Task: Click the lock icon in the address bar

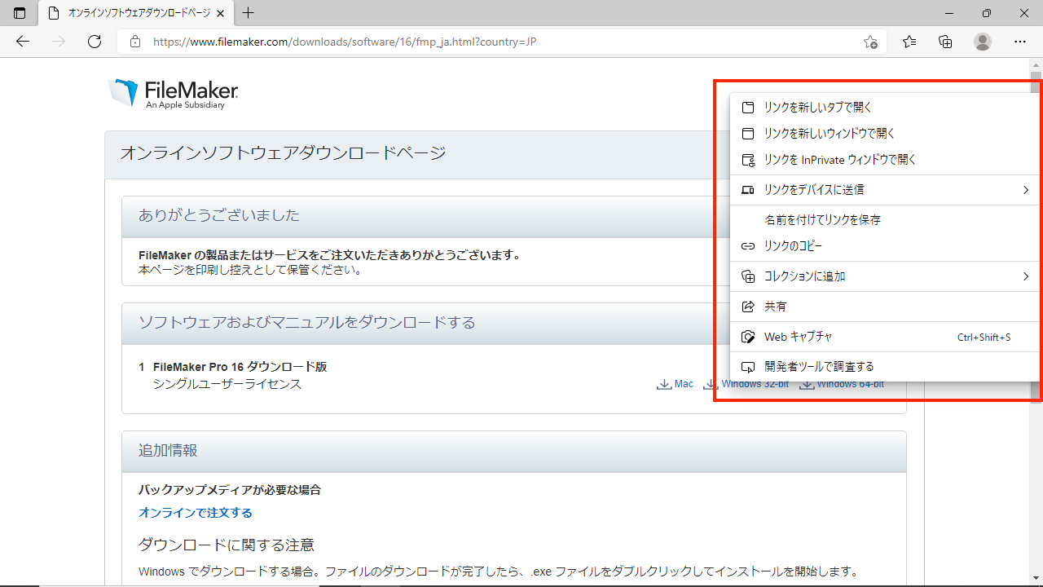Action: pyautogui.click(x=135, y=42)
